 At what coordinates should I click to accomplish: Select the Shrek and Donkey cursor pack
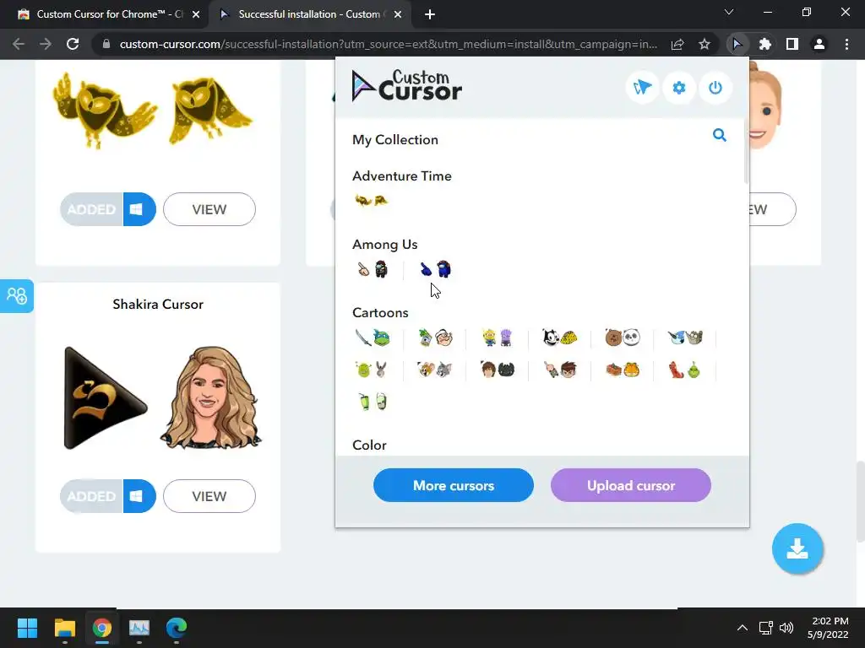373,370
